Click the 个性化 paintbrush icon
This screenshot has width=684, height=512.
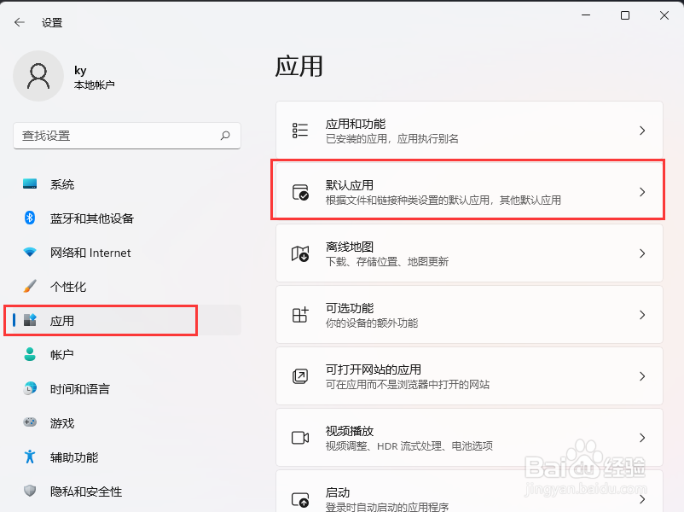[x=30, y=286]
